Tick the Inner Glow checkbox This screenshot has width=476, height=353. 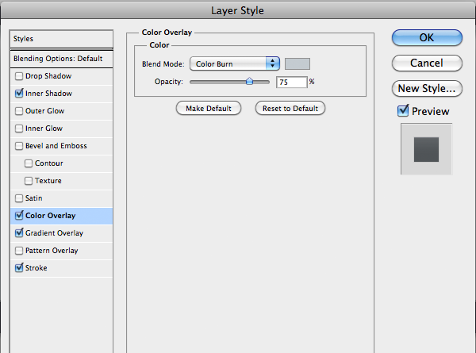click(x=19, y=129)
